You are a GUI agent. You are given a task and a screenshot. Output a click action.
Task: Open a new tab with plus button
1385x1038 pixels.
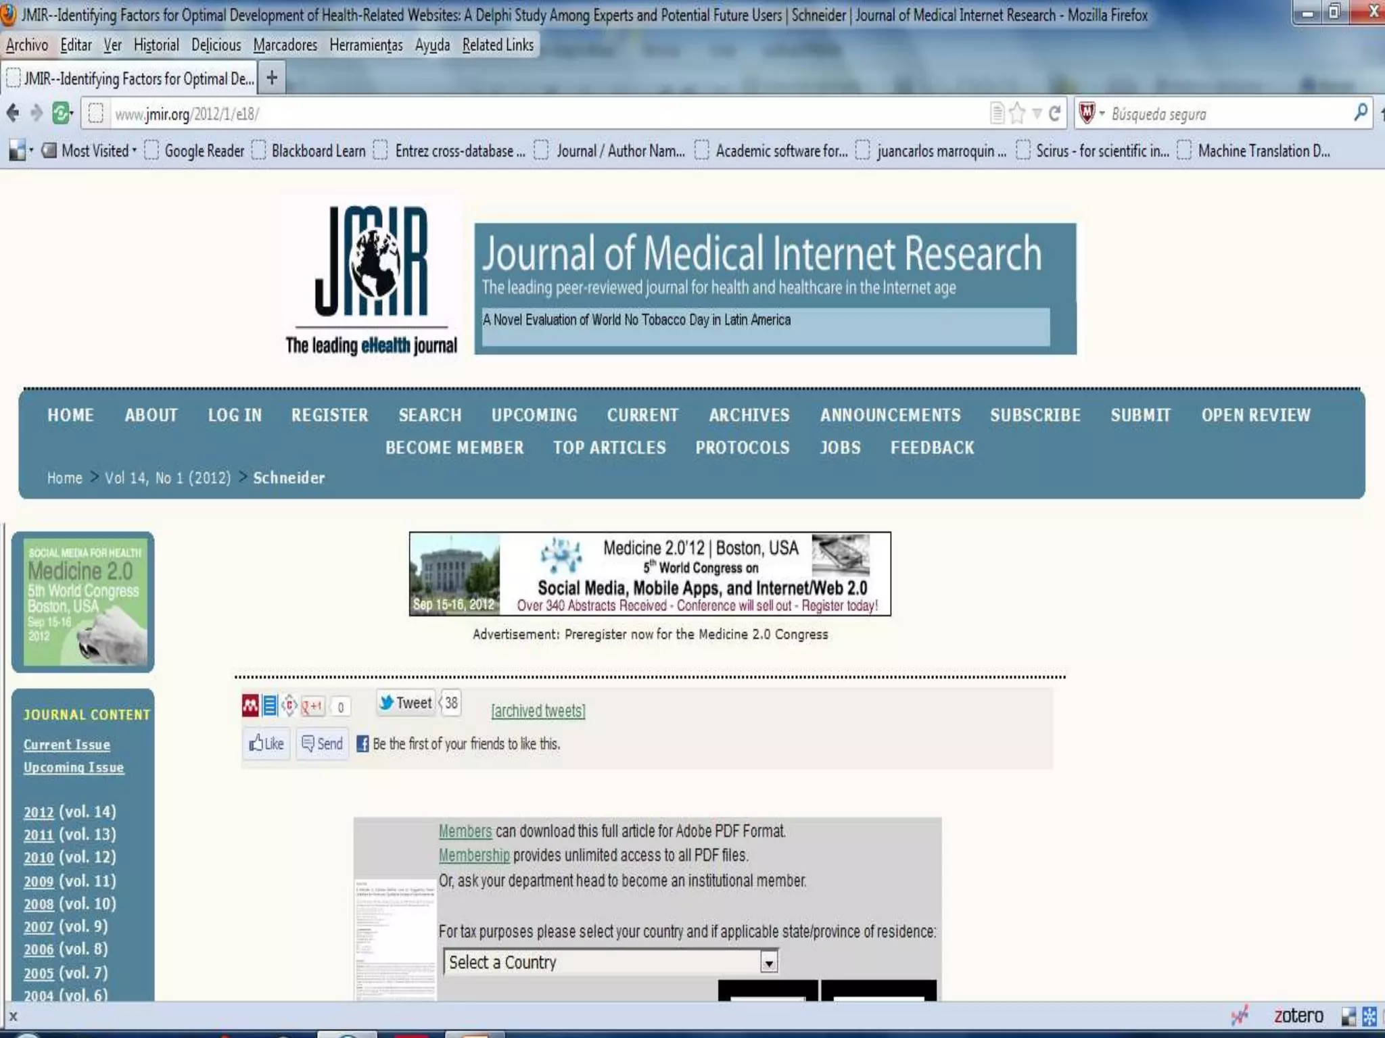tap(272, 78)
